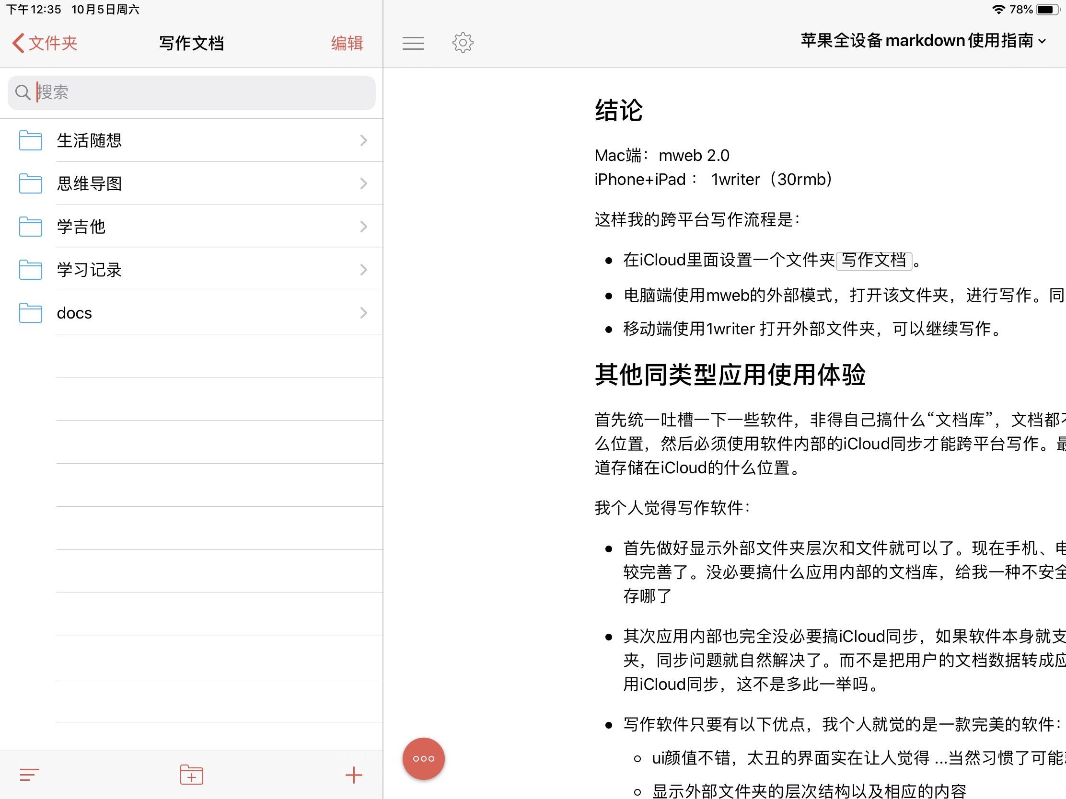
Task: Create a new folder
Action: point(191,775)
